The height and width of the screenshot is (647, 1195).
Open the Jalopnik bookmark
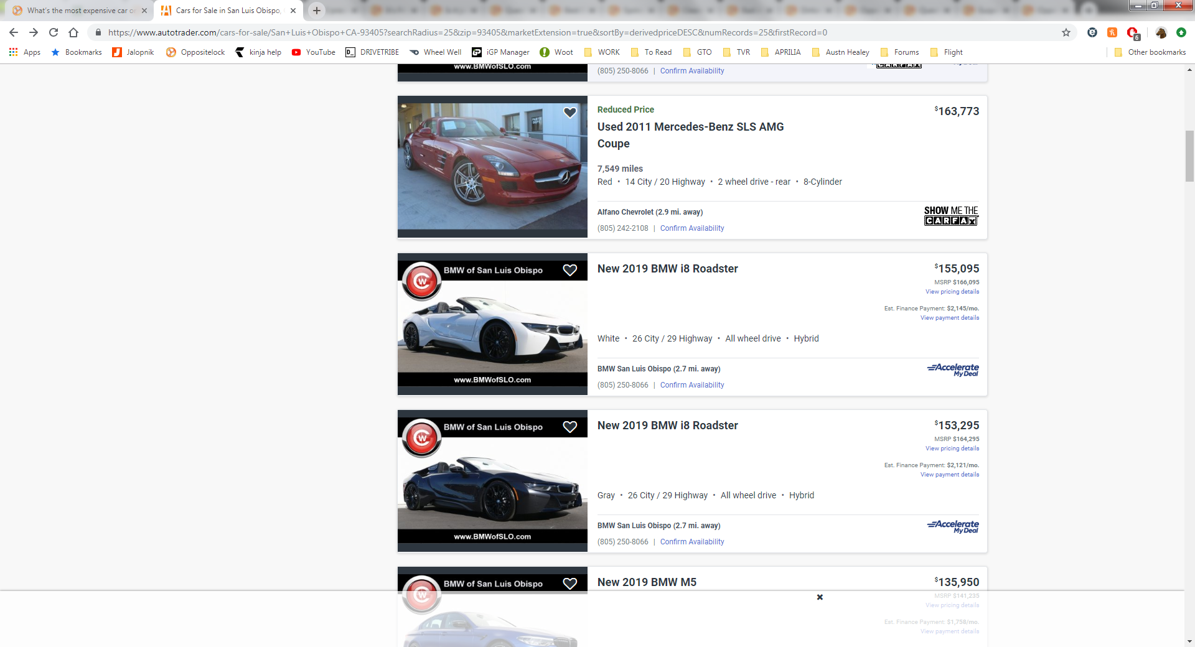click(133, 52)
